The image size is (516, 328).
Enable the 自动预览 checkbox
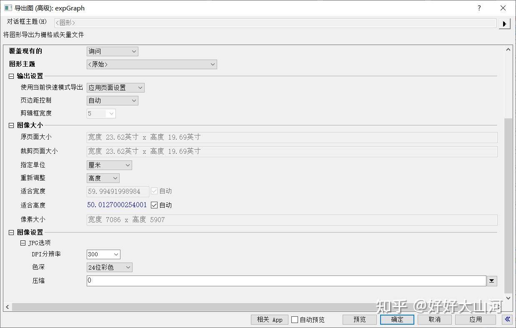(295, 319)
